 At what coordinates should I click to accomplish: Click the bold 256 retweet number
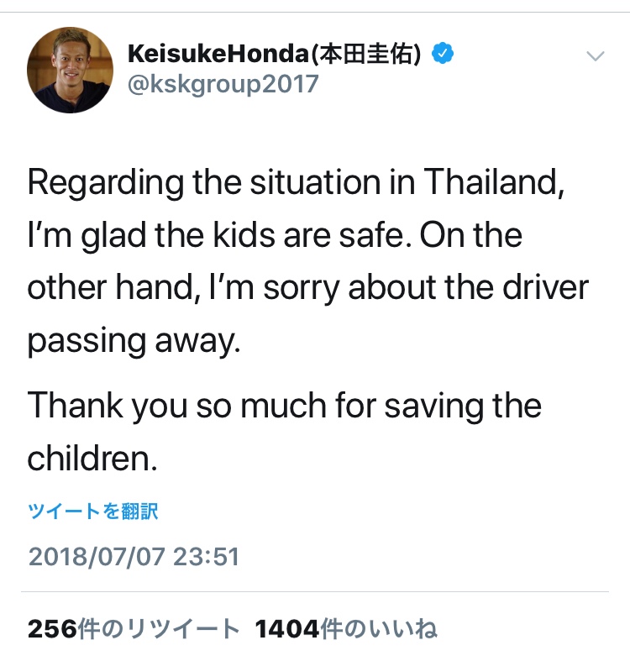(52, 629)
